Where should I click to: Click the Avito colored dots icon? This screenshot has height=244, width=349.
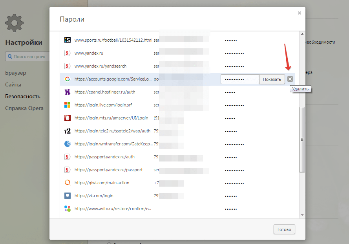click(x=67, y=209)
